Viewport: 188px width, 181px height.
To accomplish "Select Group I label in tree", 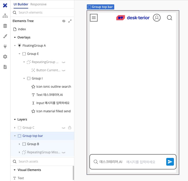I will tap(37, 78).
